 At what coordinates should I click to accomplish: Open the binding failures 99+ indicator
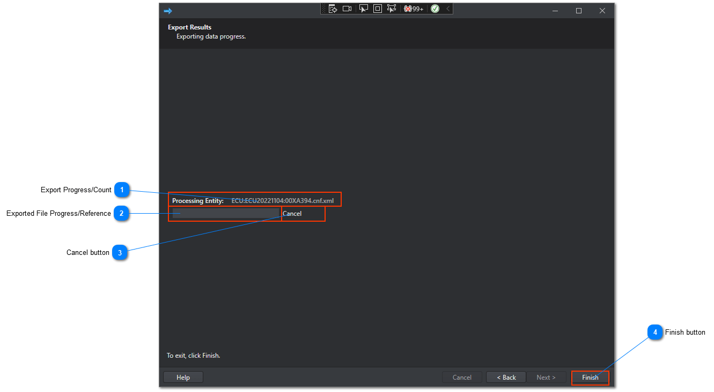pyautogui.click(x=414, y=9)
